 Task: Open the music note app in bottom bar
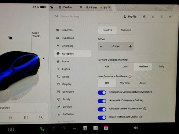[x=53, y=129]
